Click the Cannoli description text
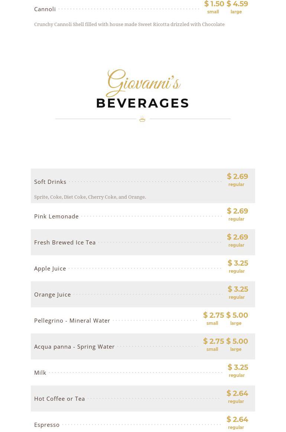 tap(129, 25)
